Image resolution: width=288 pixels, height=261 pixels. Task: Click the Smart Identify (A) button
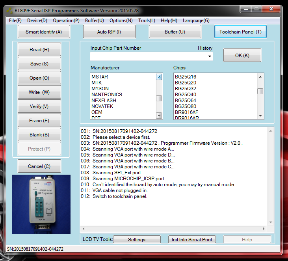[x=44, y=32]
